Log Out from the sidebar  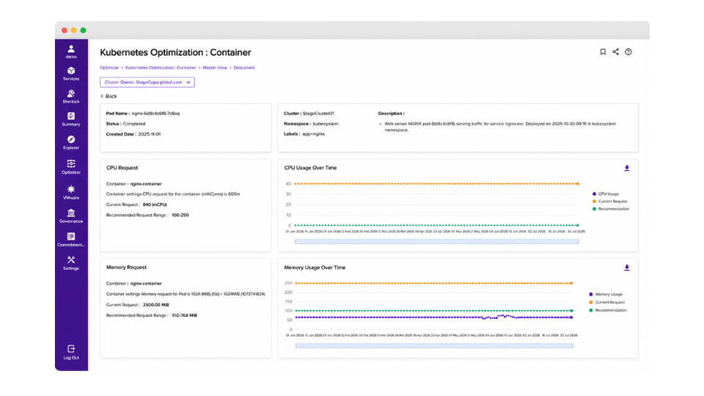tap(71, 352)
